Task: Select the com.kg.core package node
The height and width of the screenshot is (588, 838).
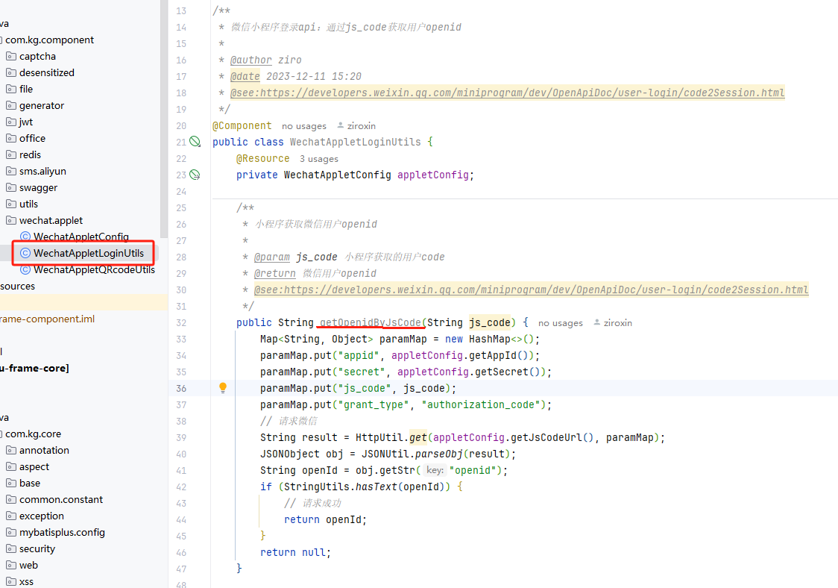Action: pos(33,434)
